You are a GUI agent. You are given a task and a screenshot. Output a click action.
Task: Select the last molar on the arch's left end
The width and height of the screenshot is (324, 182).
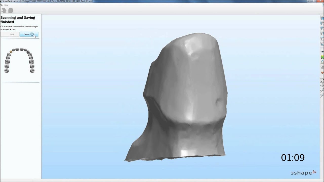click(x=7, y=71)
